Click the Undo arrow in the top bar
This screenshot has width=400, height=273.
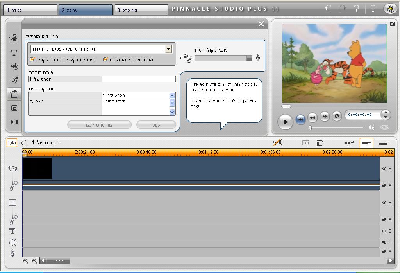tap(328, 9)
